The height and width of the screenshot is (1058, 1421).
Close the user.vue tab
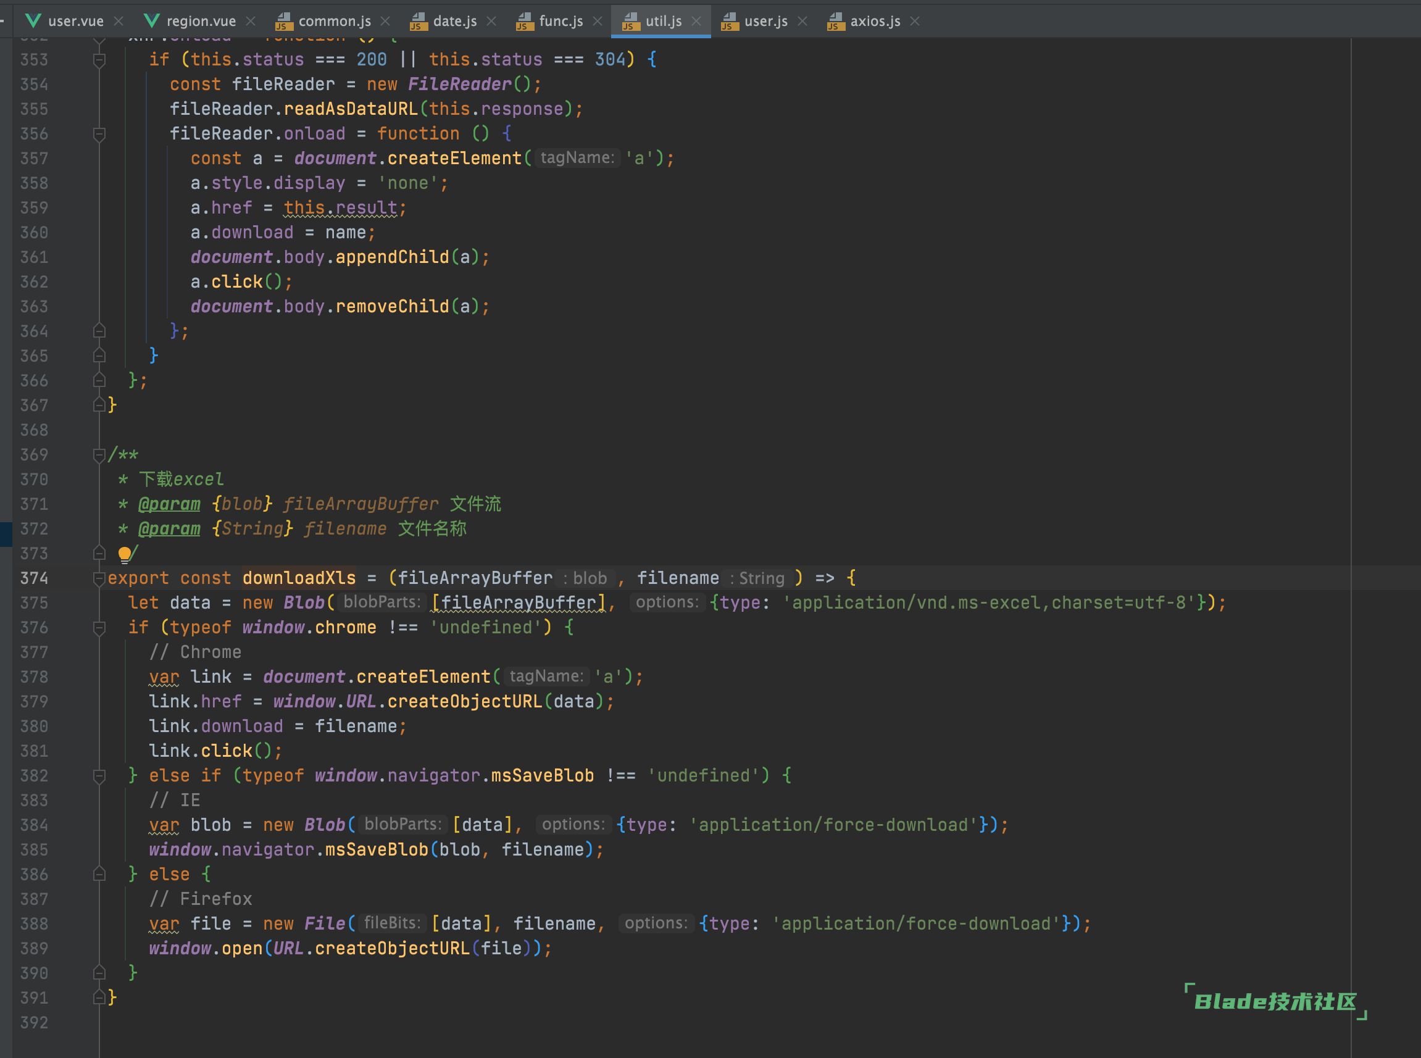(x=119, y=21)
